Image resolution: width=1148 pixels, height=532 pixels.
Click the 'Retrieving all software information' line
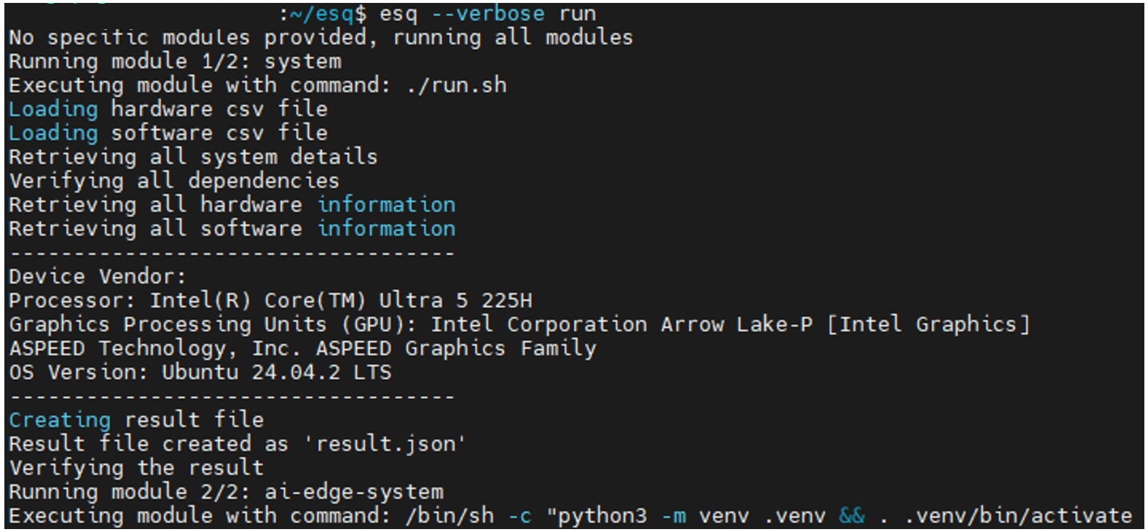click(232, 229)
